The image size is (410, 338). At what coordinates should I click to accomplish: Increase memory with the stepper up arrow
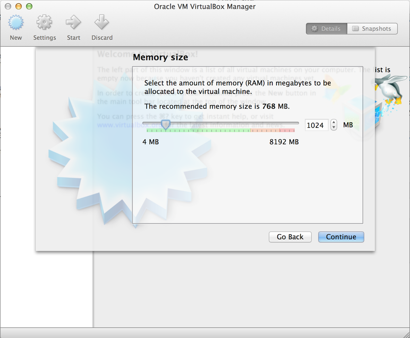(x=334, y=122)
